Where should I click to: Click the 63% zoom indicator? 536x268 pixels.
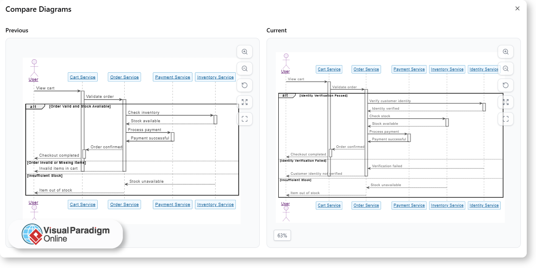pos(282,235)
